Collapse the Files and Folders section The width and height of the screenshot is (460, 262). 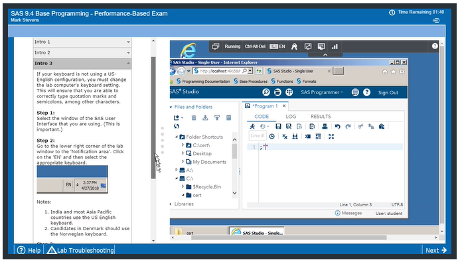click(171, 107)
